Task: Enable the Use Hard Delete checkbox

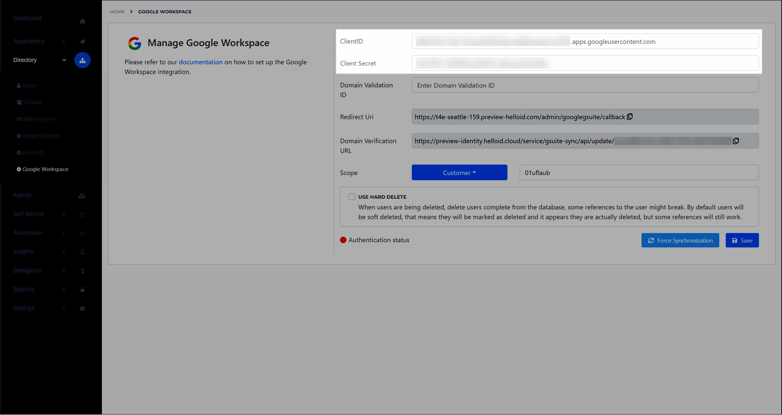Action: click(x=352, y=197)
